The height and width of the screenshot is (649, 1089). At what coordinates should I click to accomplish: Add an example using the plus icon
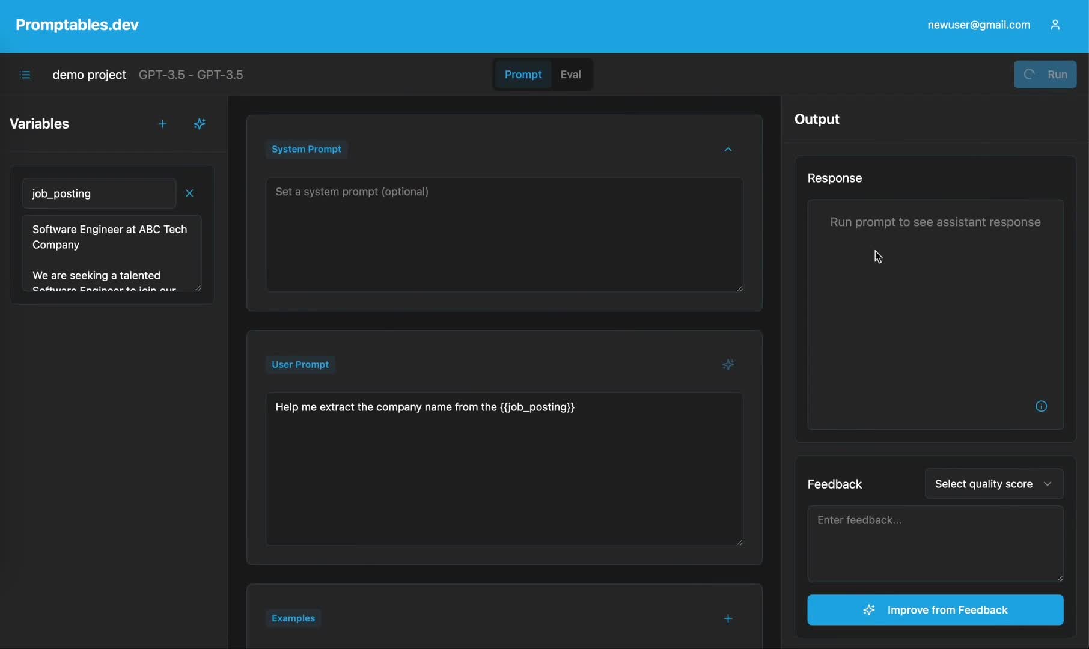click(x=728, y=618)
